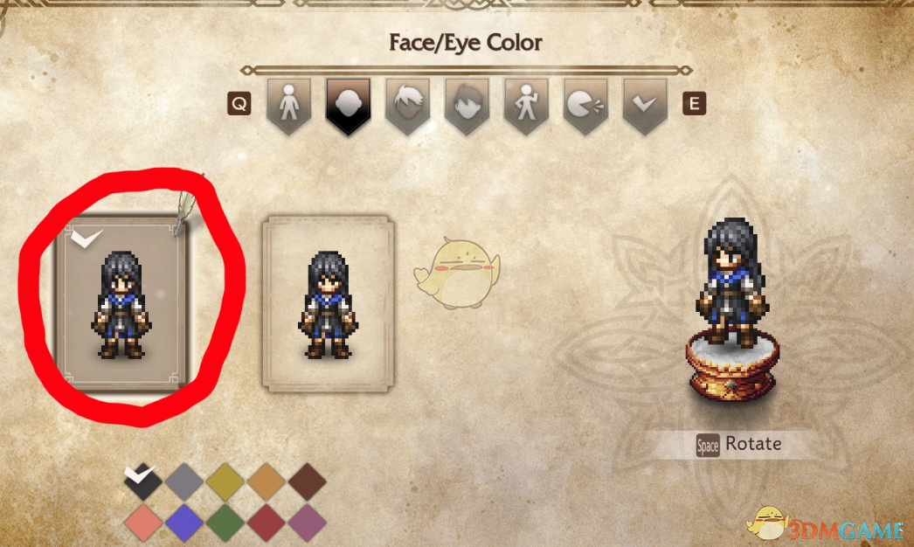Select the blue-purple eye color swatch
914x547 pixels.
tap(184, 523)
